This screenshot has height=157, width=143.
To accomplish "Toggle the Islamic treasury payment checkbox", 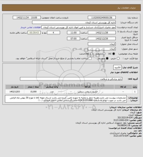I will (90, 58).
